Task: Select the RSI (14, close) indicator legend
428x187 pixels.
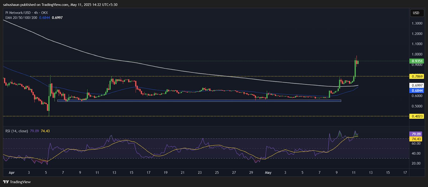Action: [17, 131]
